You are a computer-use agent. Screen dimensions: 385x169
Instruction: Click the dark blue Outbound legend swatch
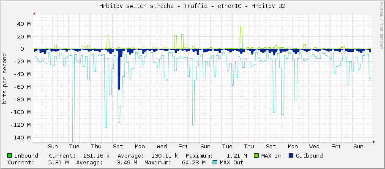[291, 155]
